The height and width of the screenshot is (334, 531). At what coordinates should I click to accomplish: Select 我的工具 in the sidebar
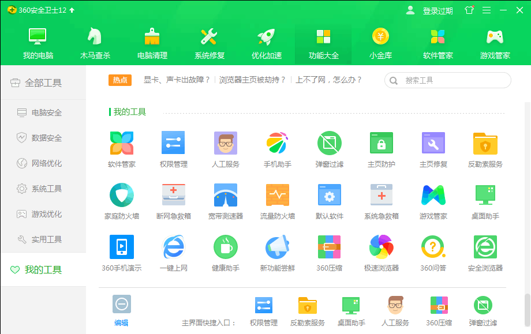(x=43, y=270)
